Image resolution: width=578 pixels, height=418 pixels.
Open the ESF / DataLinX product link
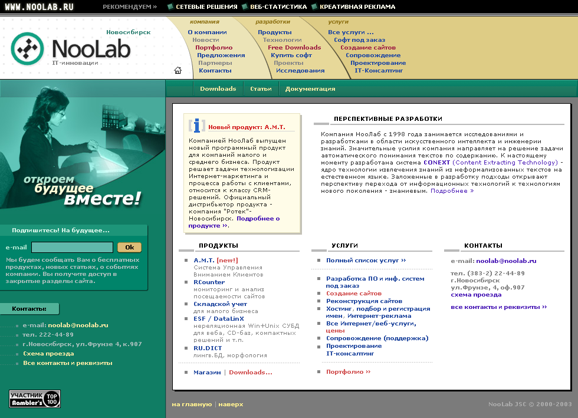tap(219, 318)
